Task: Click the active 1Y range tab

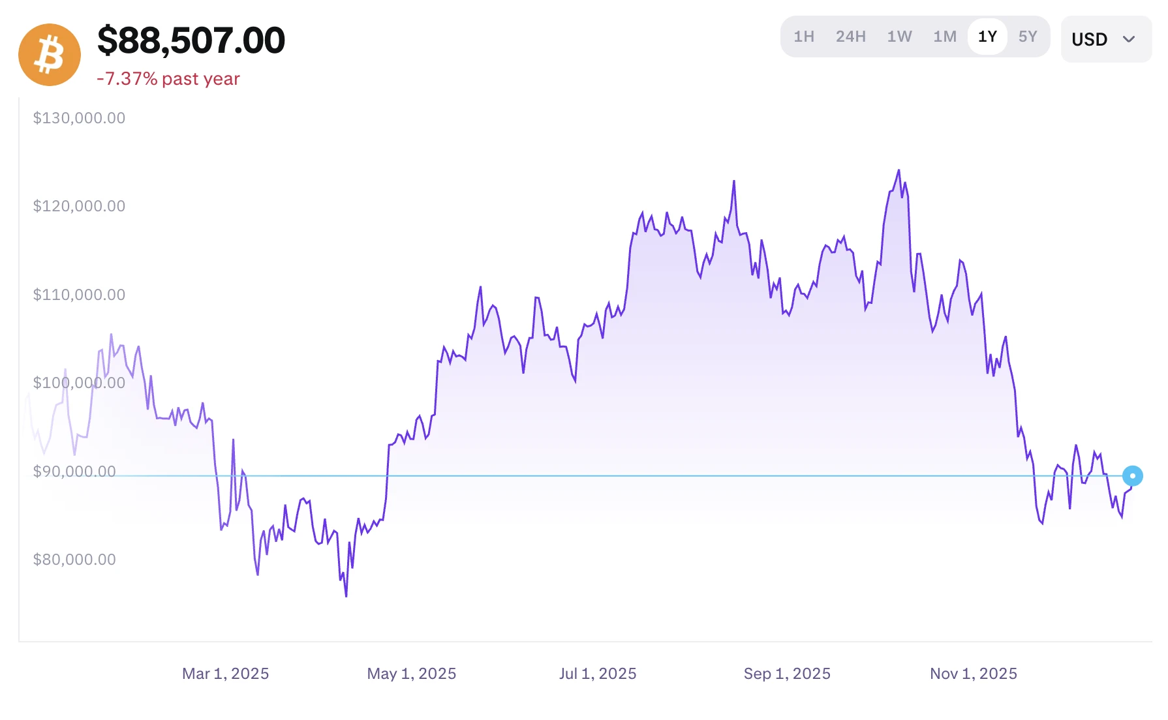Action: coord(987,37)
